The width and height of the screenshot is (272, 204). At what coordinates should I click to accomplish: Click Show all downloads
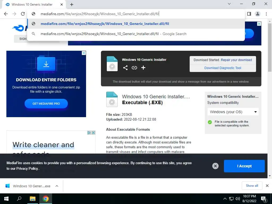click(252, 186)
